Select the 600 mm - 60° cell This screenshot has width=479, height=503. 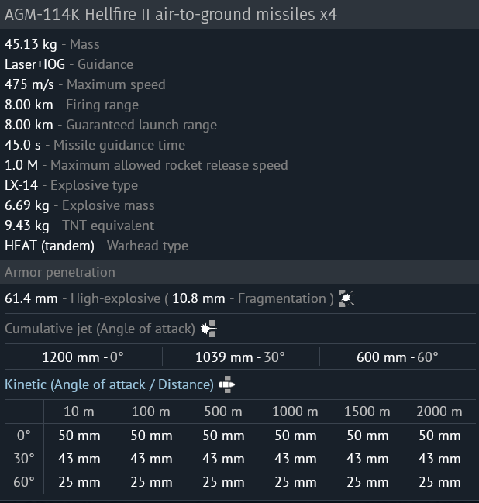398,357
